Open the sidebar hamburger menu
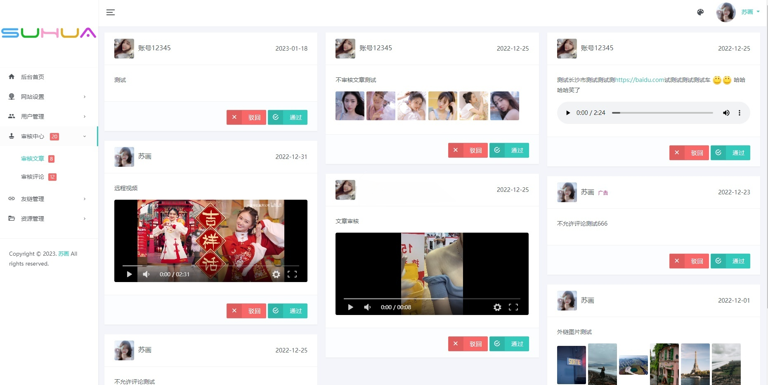This screenshot has width=768, height=385. 111,12
